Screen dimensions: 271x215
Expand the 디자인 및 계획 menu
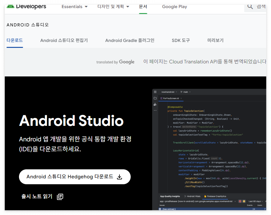113,7
